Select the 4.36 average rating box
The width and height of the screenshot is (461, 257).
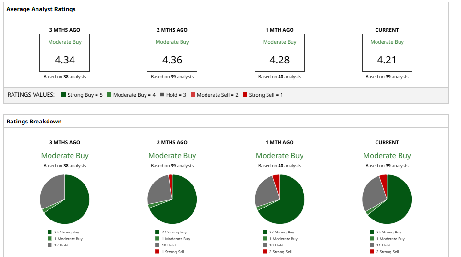[x=172, y=53]
